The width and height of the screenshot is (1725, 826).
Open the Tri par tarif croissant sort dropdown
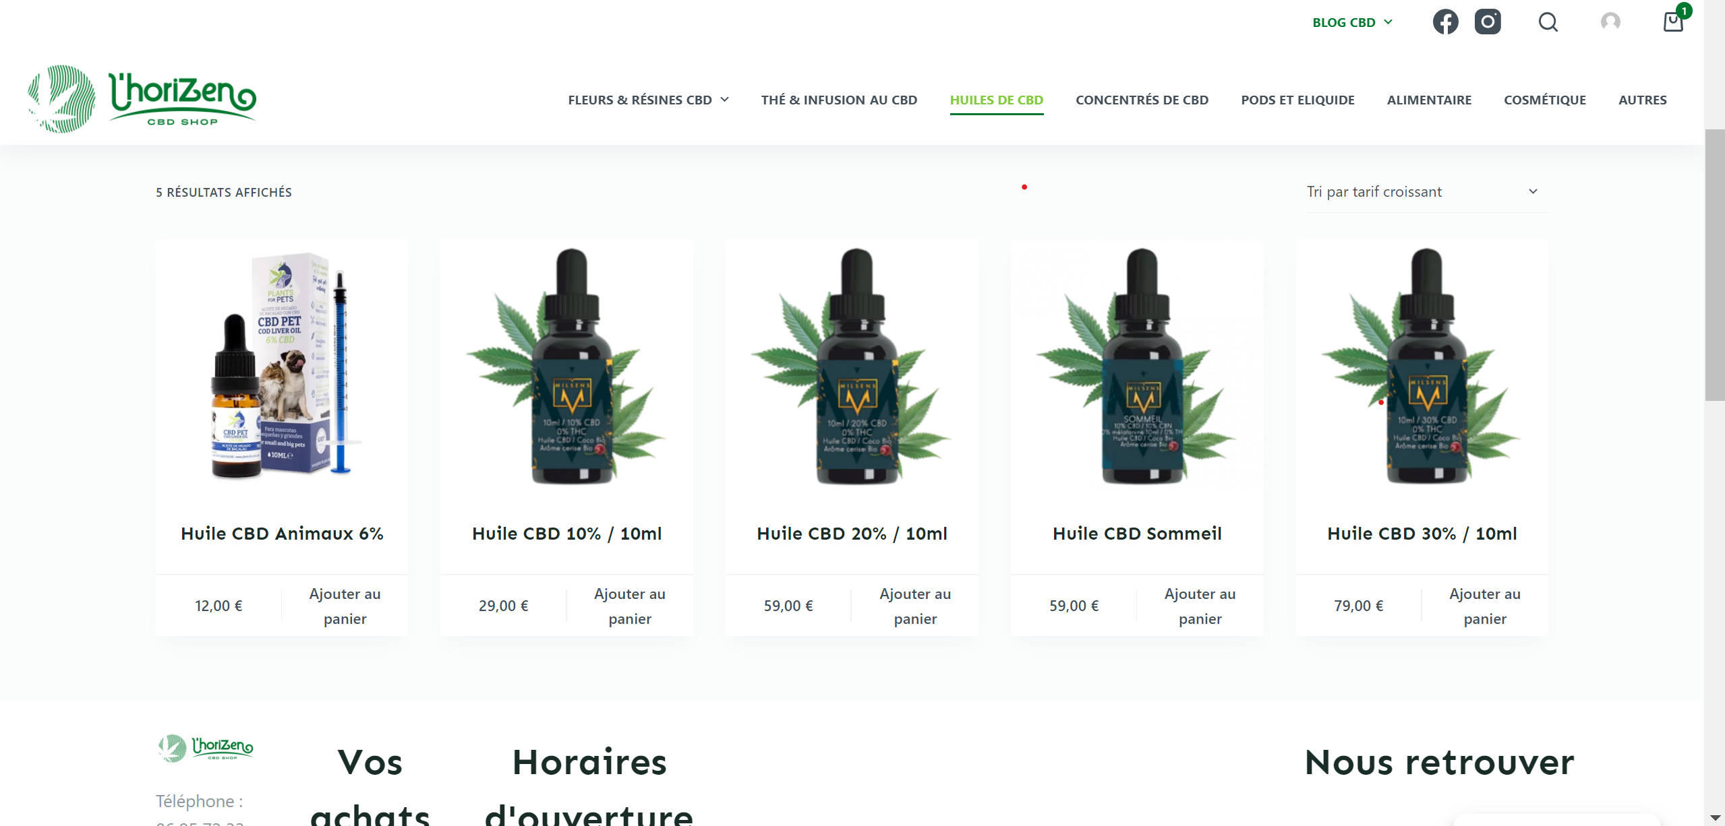click(1427, 192)
